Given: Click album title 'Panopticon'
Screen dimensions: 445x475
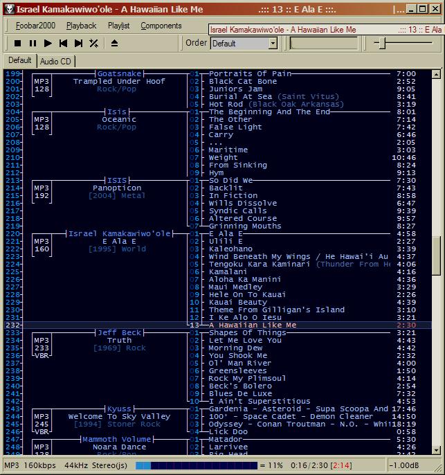Looking at the screenshot, I should (x=117, y=188).
